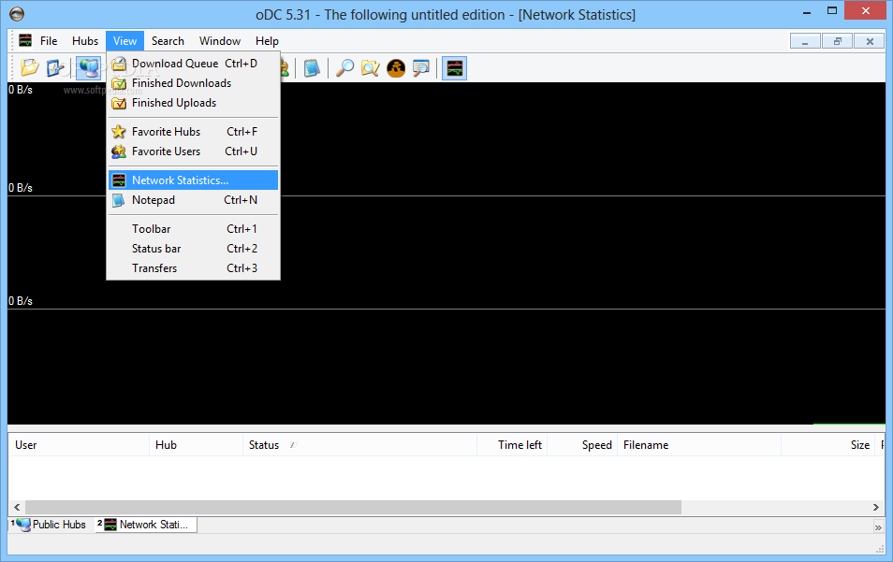Open Notepad from the toolbar icon
Screen dimensions: 893x562
click(x=312, y=68)
